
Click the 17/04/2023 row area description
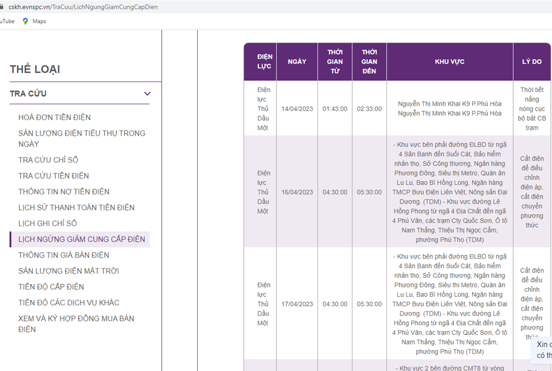450,304
